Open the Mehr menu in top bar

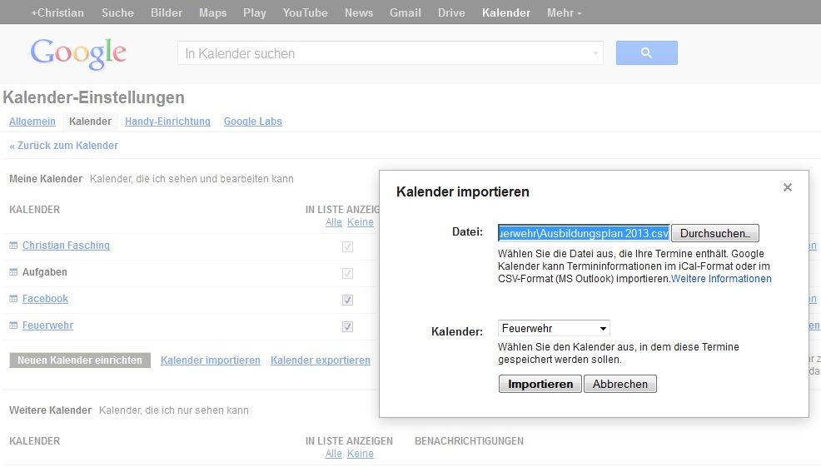click(564, 12)
